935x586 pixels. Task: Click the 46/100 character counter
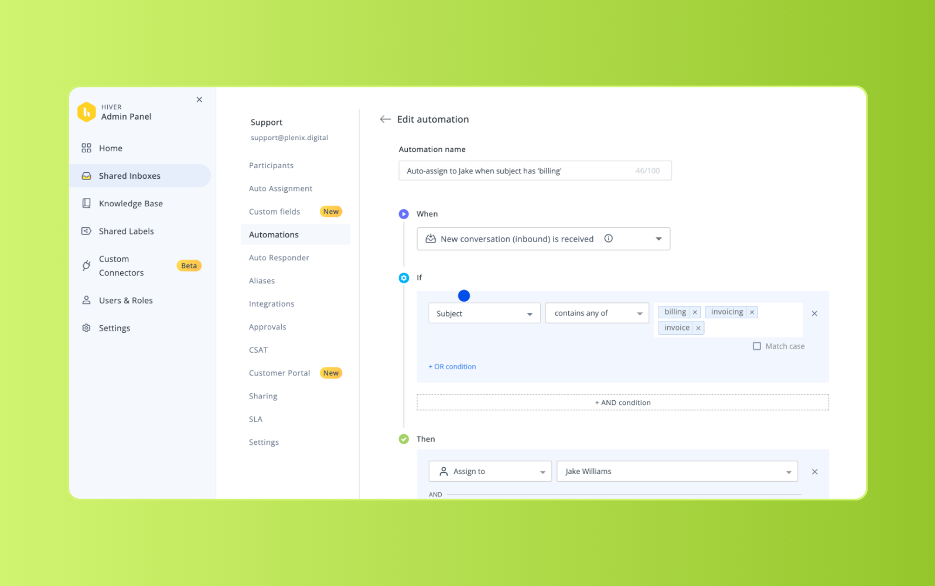tap(647, 171)
